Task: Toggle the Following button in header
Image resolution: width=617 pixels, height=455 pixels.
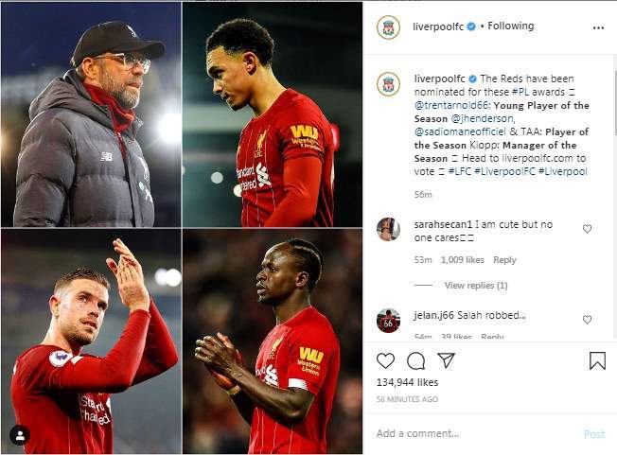Action: 511,26
